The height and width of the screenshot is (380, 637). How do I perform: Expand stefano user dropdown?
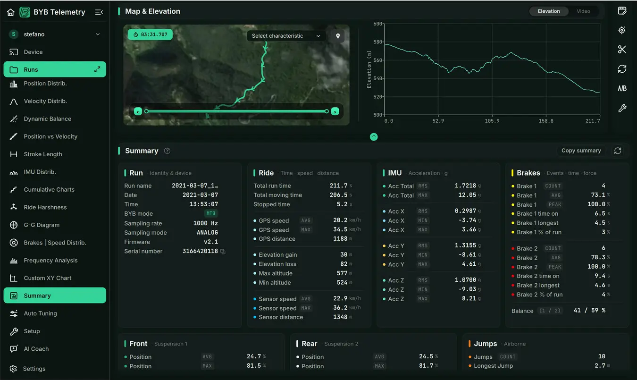(x=98, y=34)
